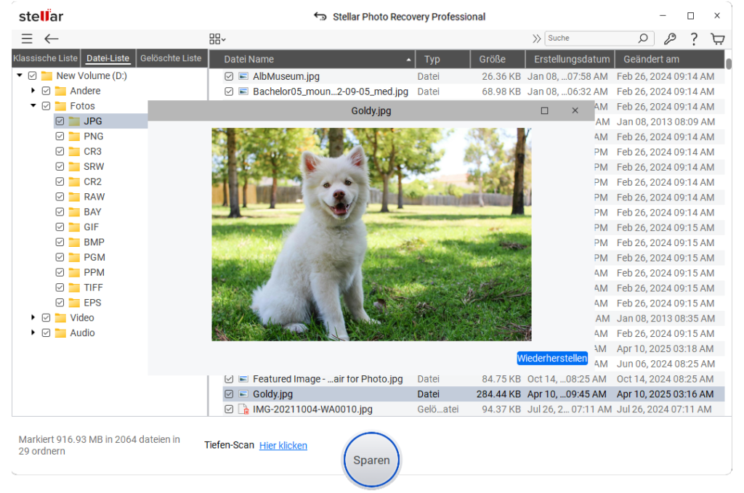This screenshot has width=744, height=493.
Task: Click the shopping cart purchase icon
Action: tap(717, 38)
